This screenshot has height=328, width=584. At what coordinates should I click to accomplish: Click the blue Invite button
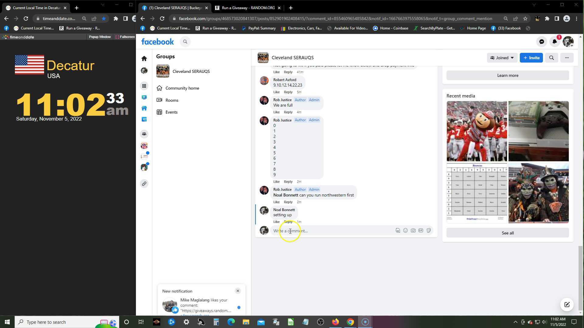coord(531,58)
